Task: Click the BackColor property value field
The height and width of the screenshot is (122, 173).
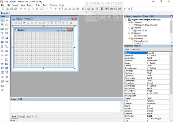Action: click(x=158, y=61)
